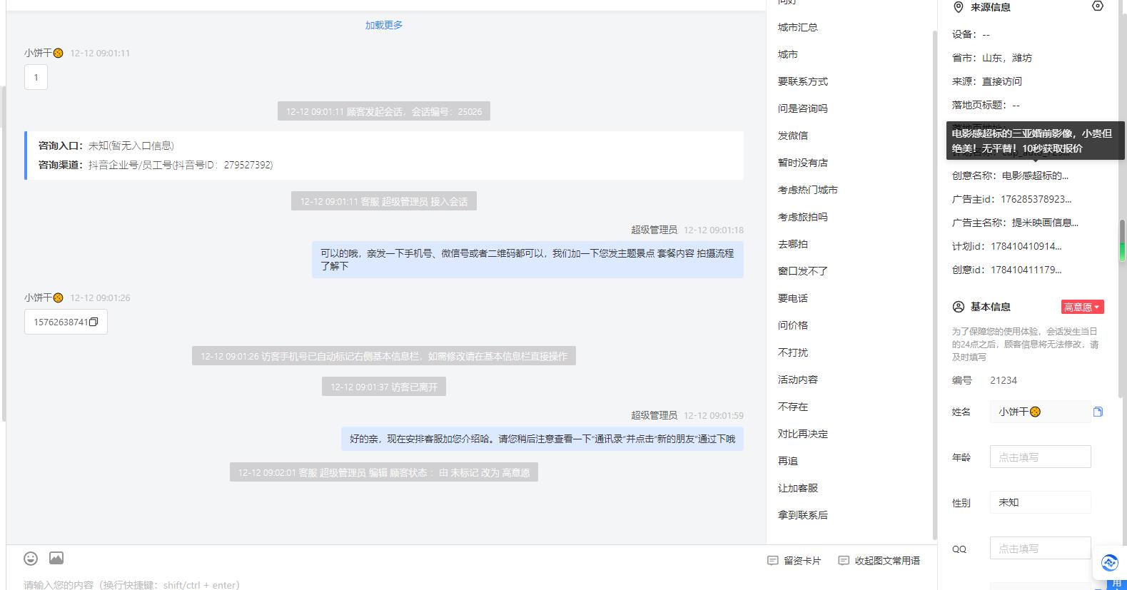Image resolution: width=1127 pixels, height=590 pixels.
Task: Click 收起图文常用语 button
Action: tap(879, 561)
